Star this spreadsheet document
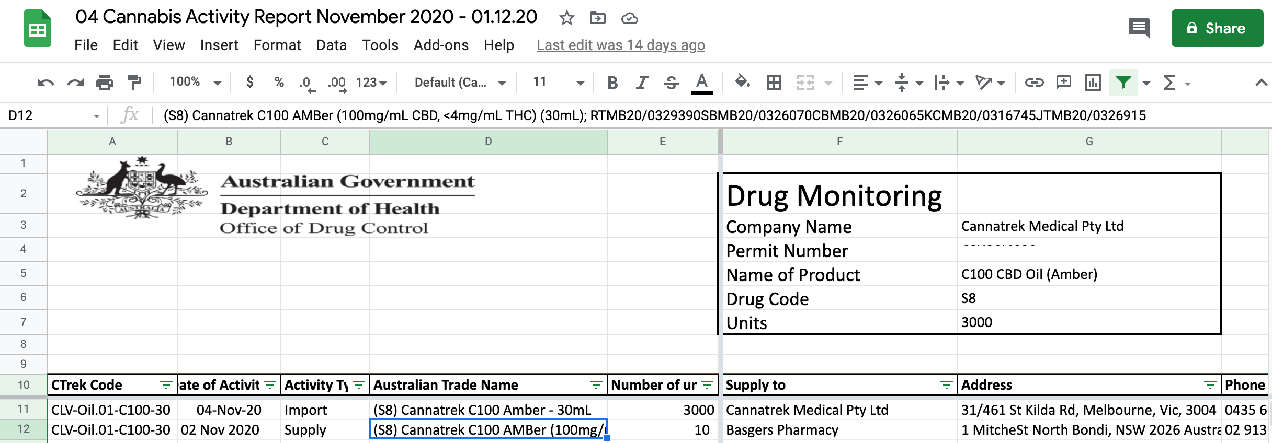 point(566,18)
